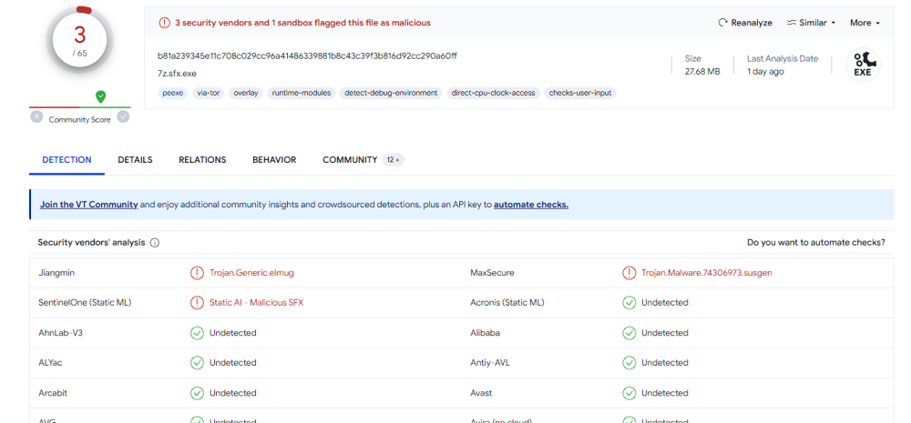
Task: Click the green shield Community Score marker
Action: click(x=100, y=96)
